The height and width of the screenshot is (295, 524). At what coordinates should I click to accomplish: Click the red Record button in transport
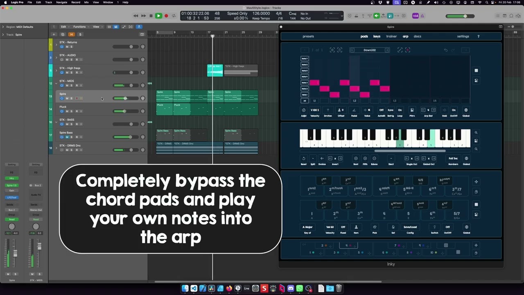pyautogui.click(x=166, y=16)
